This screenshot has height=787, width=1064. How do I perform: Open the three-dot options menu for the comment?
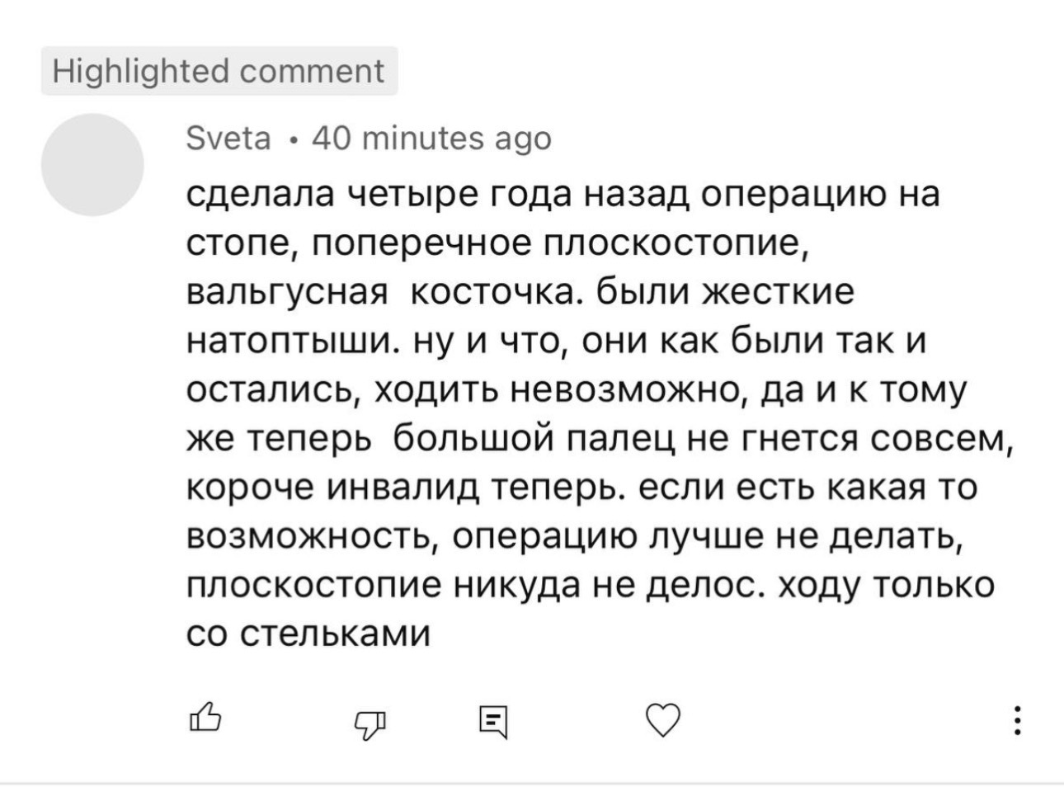1019,720
